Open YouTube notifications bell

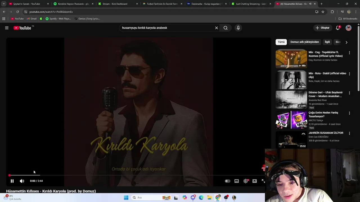click(338, 28)
